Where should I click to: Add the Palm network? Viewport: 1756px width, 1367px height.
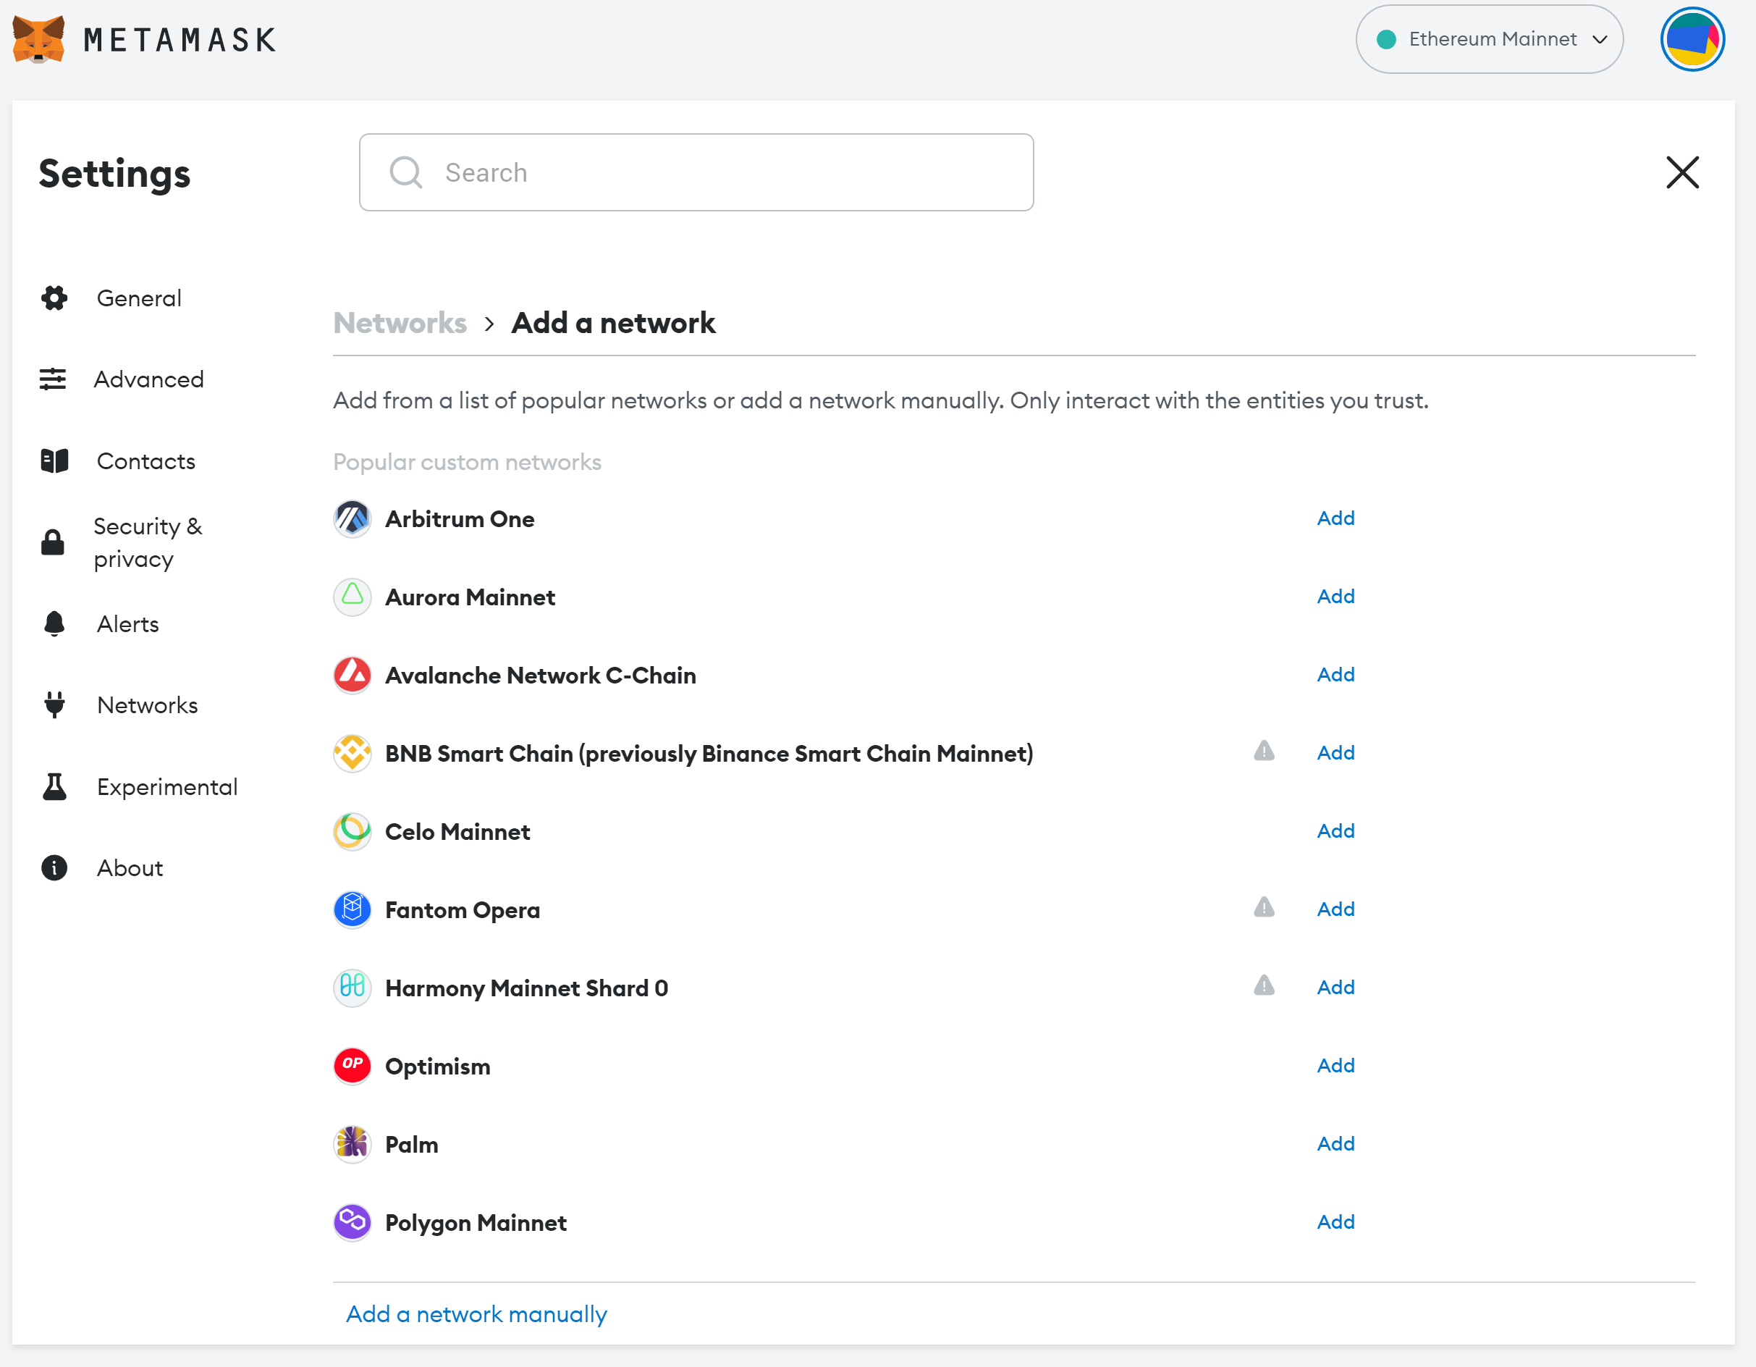pos(1335,1143)
